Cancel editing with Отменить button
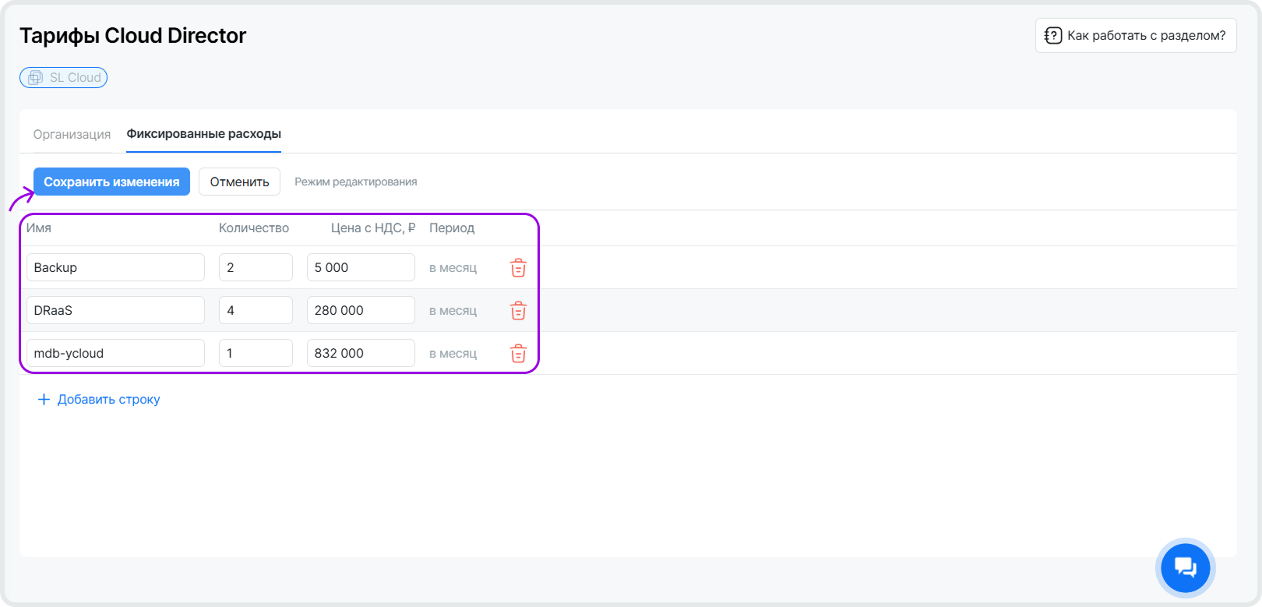The height and width of the screenshot is (607, 1262). tap(239, 182)
